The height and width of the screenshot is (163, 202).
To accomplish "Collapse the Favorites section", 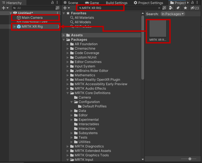I will (x=64, y=13).
